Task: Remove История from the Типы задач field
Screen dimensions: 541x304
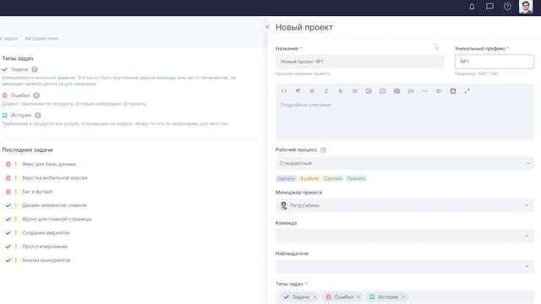Action: pos(403,297)
